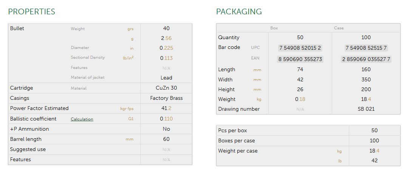Click the Factory Brass casings value
This screenshot has width=410, height=174.
(166, 98)
